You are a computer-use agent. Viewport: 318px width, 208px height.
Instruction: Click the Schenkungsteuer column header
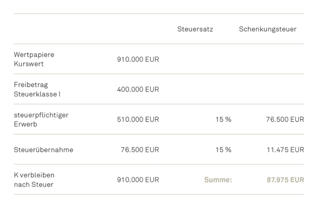click(x=267, y=29)
